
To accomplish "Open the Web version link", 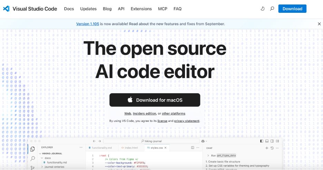I will point(128,113).
